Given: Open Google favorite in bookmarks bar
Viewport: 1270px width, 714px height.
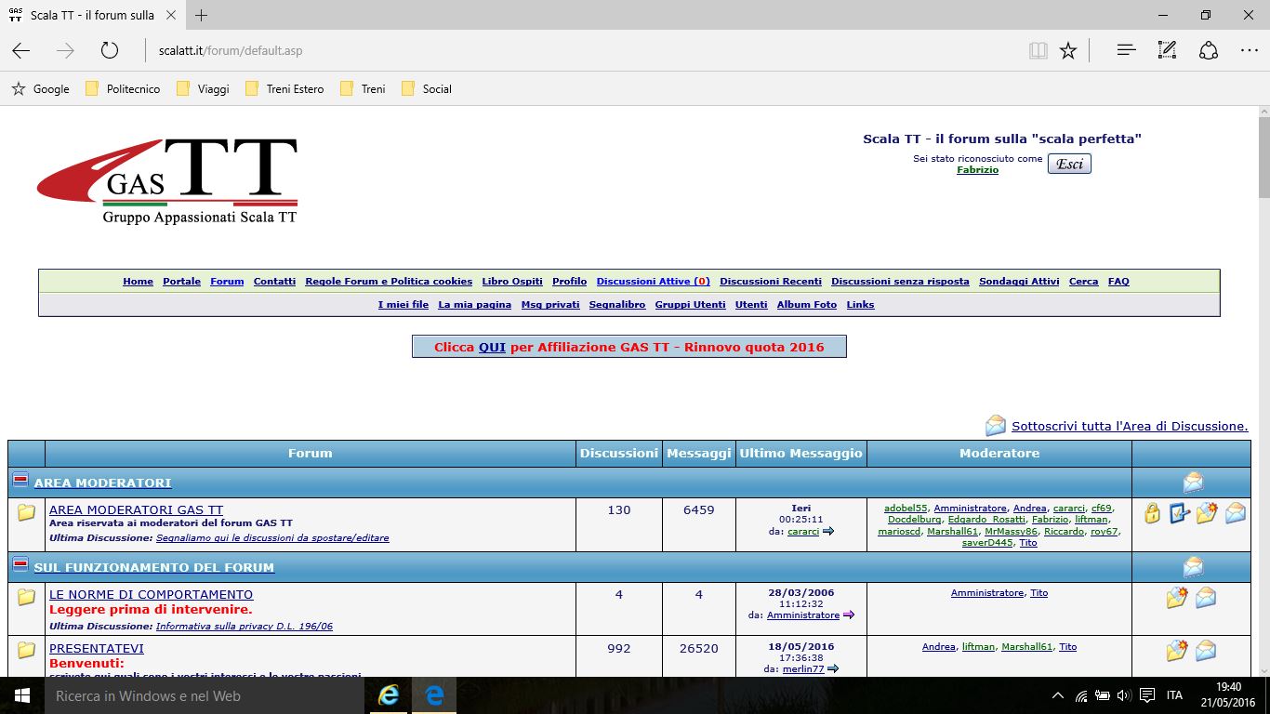Looking at the screenshot, I should tap(40, 89).
